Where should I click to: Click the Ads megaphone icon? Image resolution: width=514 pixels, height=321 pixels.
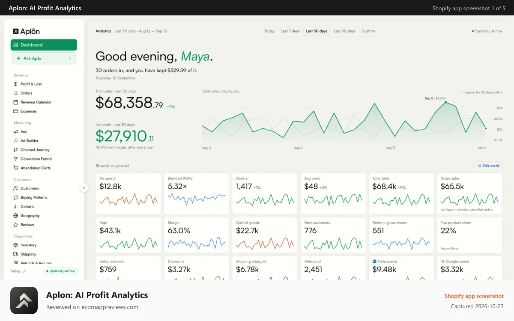click(16, 132)
